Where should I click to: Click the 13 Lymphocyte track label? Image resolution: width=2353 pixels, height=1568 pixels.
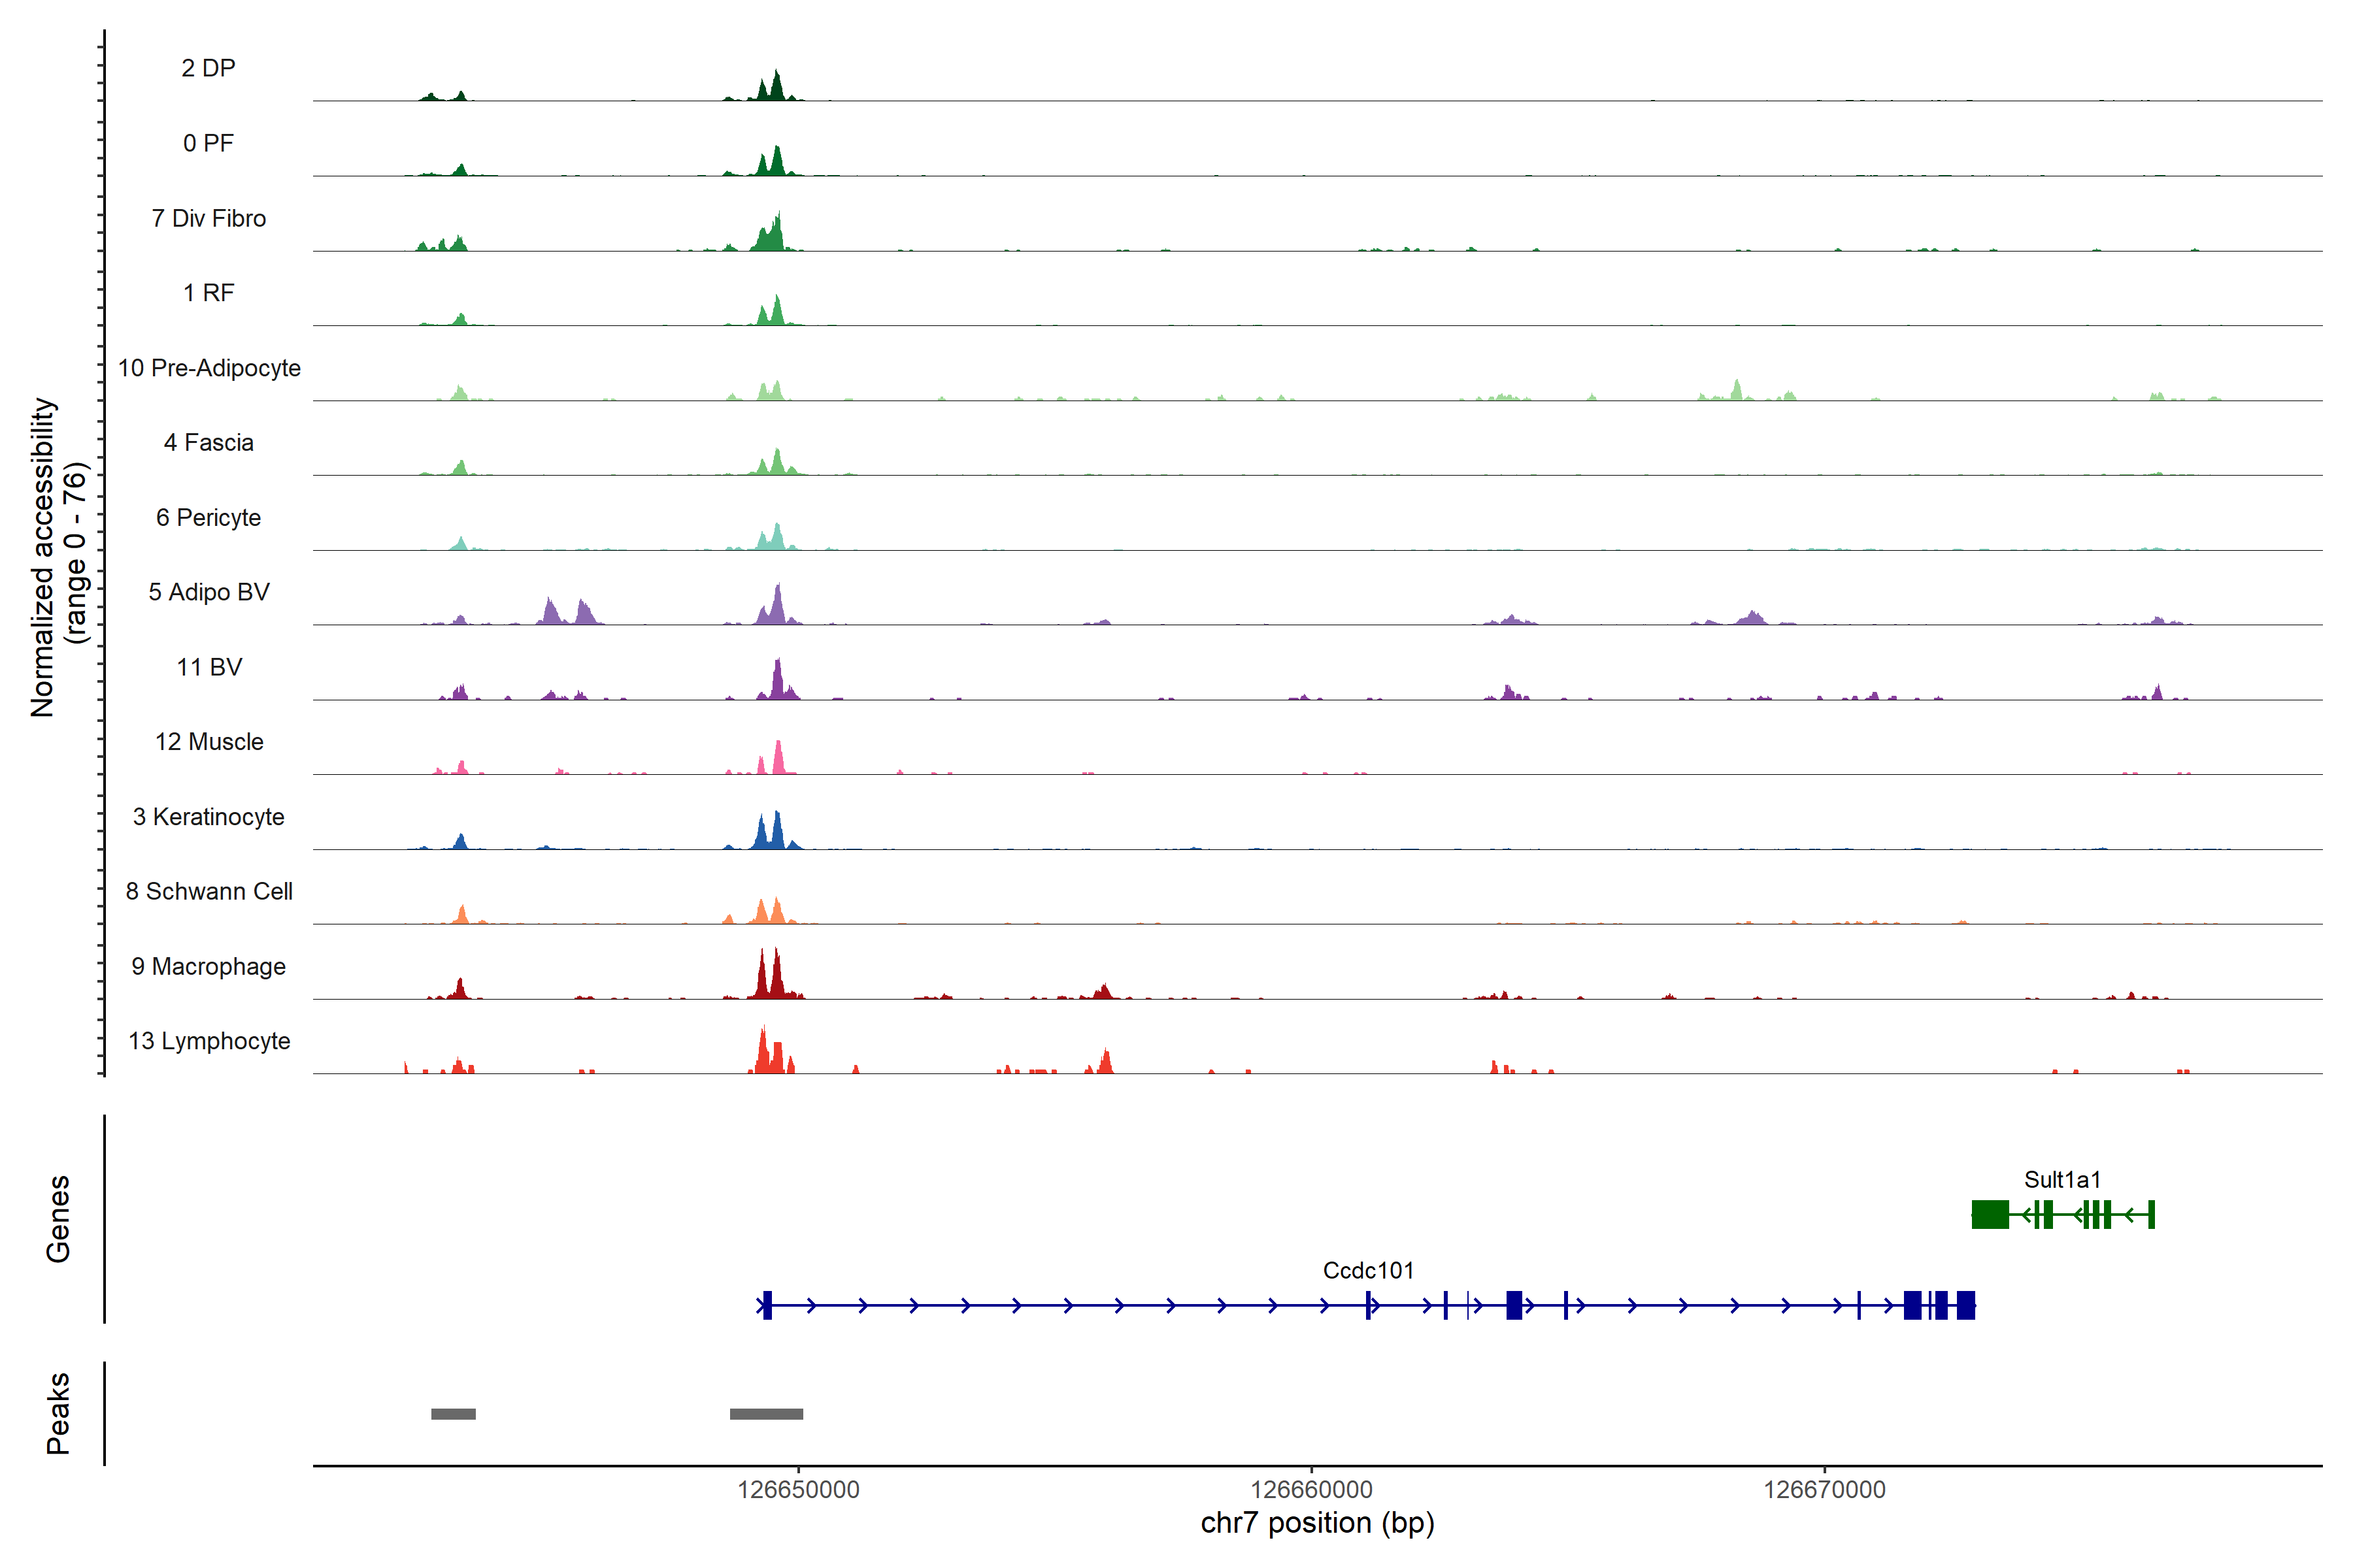(x=209, y=1041)
